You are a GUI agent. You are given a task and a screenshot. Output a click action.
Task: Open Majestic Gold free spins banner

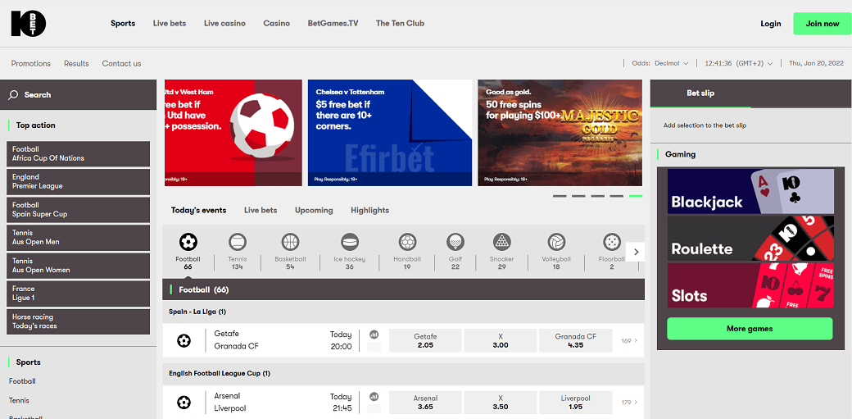560,133
